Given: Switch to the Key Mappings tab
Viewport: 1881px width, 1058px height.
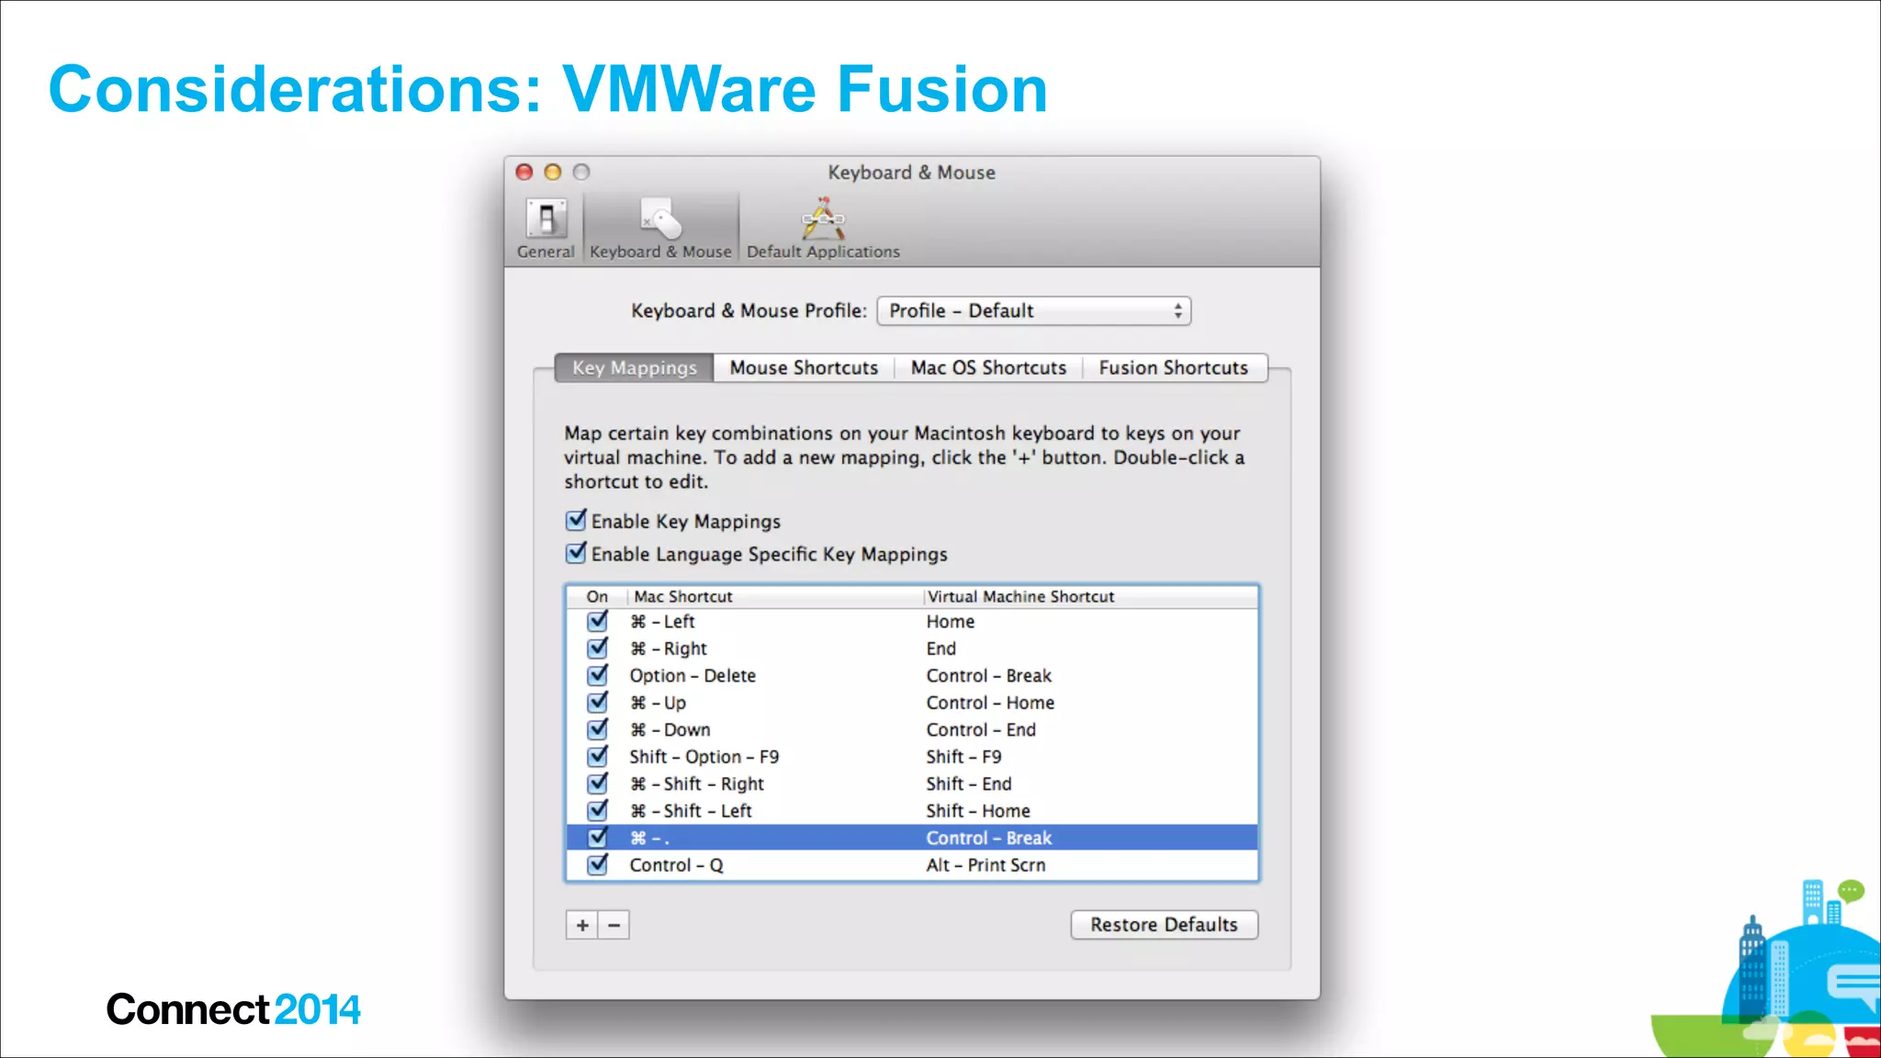Looking at the screenshot, I should (x=635, y=367).
